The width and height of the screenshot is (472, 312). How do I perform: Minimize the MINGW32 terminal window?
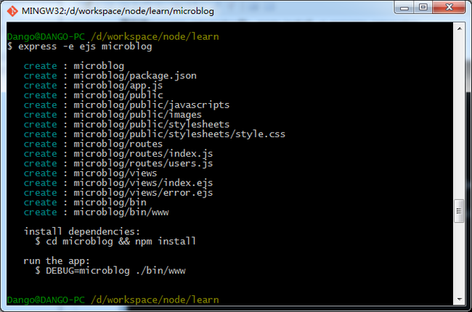click(404, 7)
